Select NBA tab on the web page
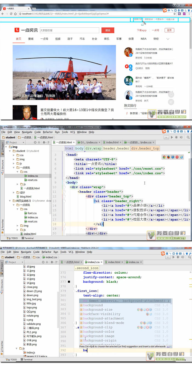This screenshot has width=192, height=366. (x=143, y=39)
